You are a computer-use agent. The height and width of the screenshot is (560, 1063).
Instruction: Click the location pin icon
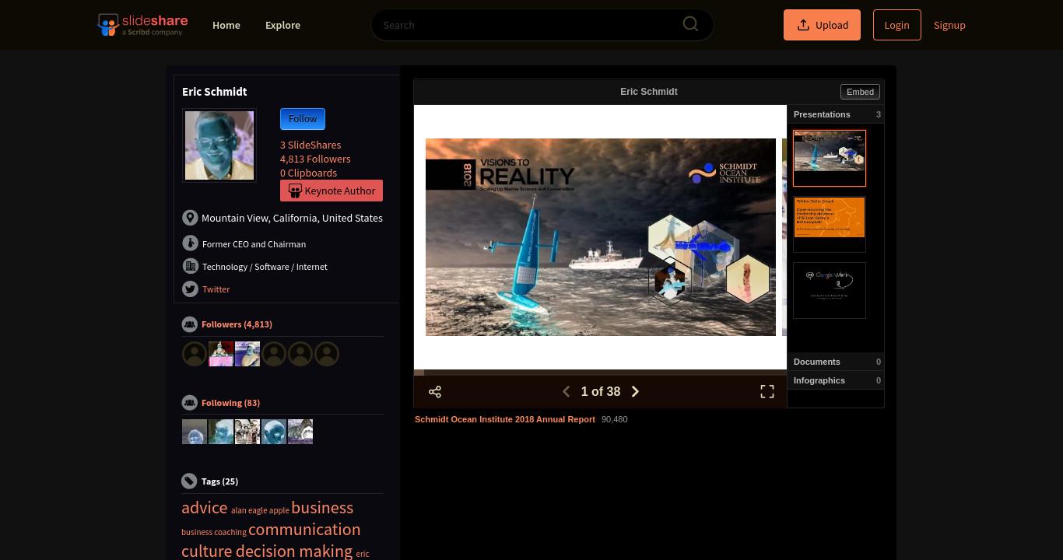190,218
